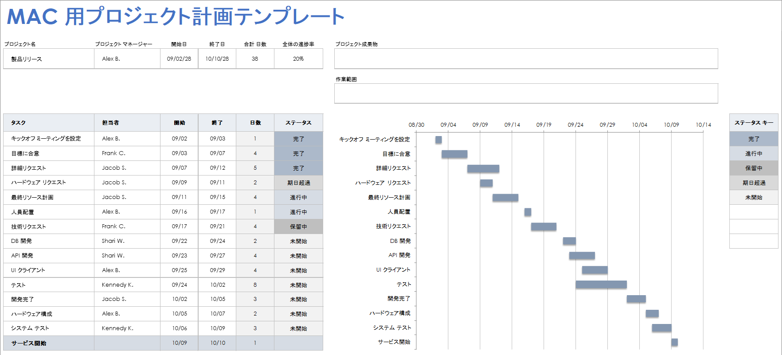782x355 pixels.
Task: Click chart label 最終リソース計画
Action: pos(389,198)
